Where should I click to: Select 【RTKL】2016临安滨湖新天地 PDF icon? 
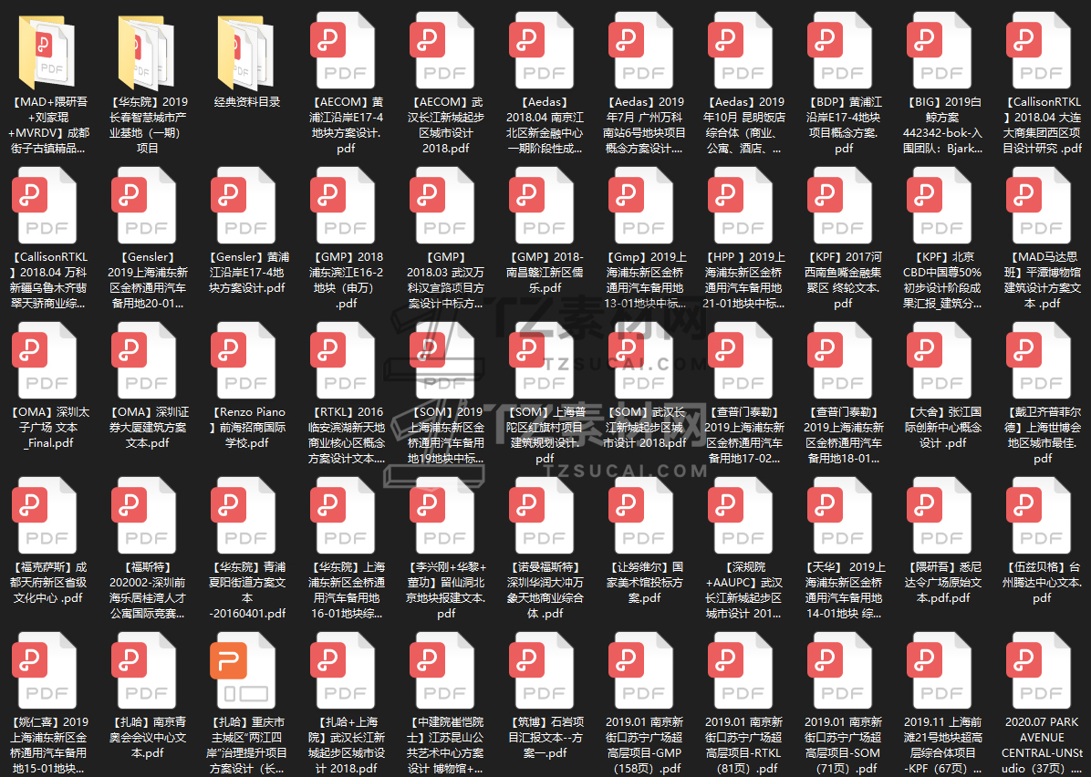[x=342, y=361]
